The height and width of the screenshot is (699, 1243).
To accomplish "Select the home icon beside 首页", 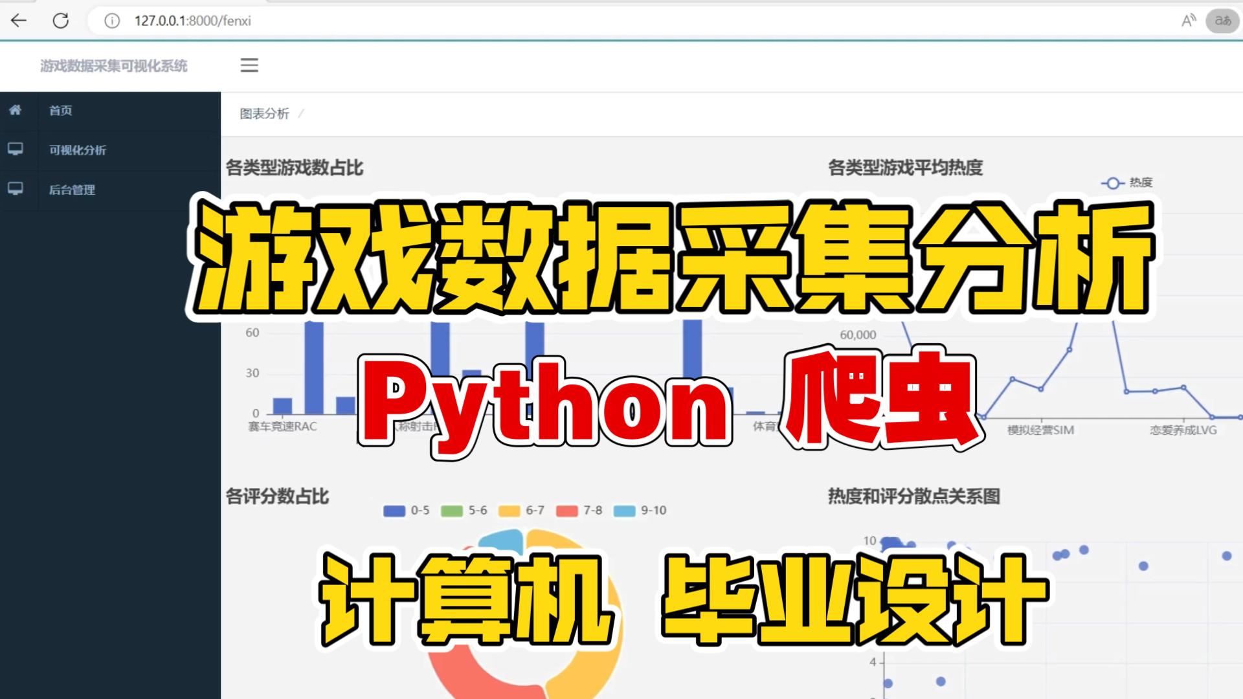I will [x=16, y=111].
